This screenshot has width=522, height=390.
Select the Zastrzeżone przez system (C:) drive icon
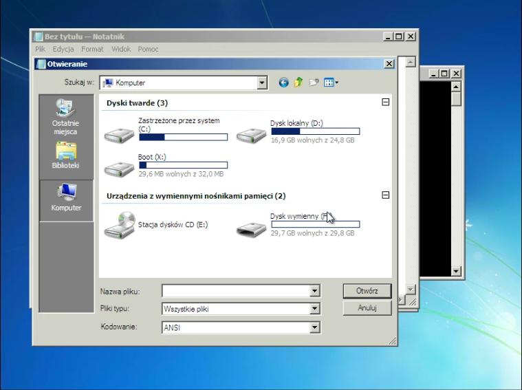119,136
